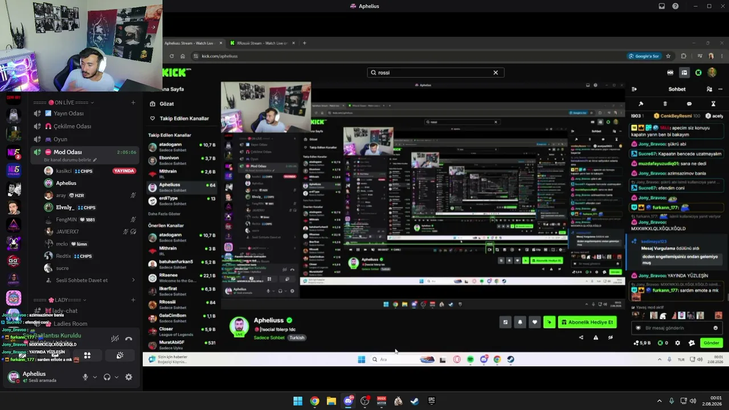Click the pin icon in shared Kick chat

(x=641, y=104)
